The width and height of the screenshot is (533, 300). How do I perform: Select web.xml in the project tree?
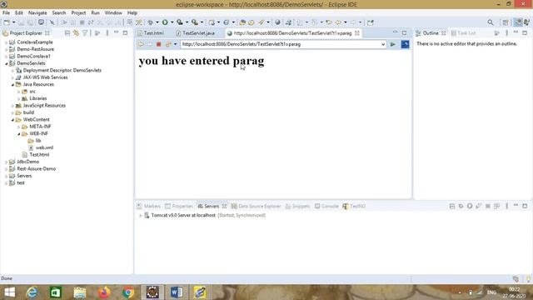(44, 147)
